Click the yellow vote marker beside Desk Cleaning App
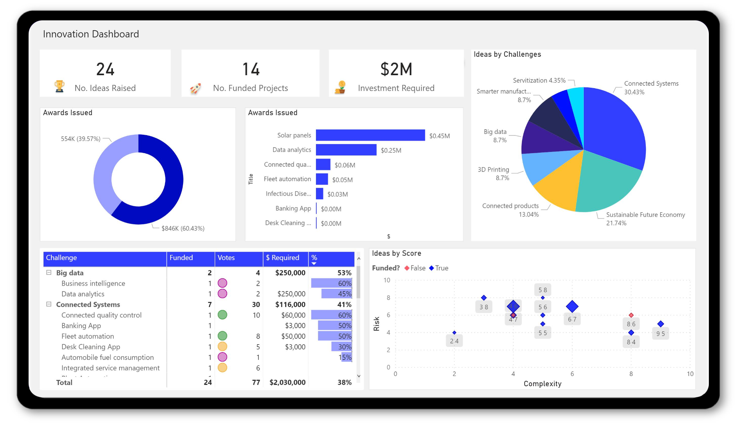 click(x=223, y=347)
